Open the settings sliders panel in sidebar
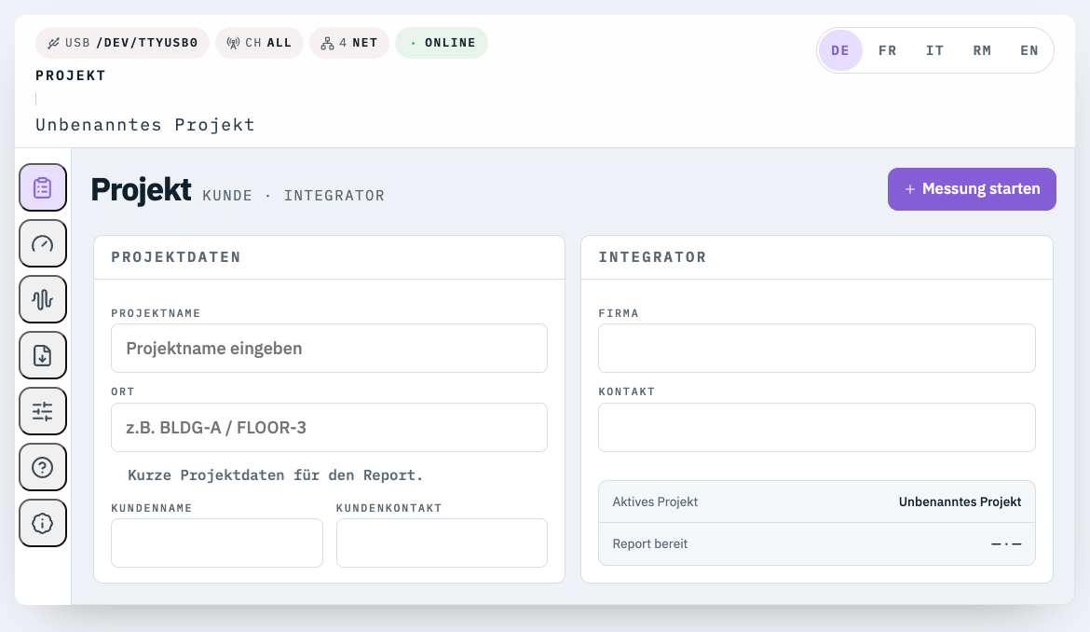The height and width of the screenshot is (632, 1090). (x=42, y=411)
